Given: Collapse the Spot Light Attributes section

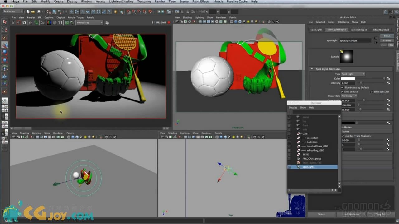Looking at the screenshot, I should coord(312,69).
